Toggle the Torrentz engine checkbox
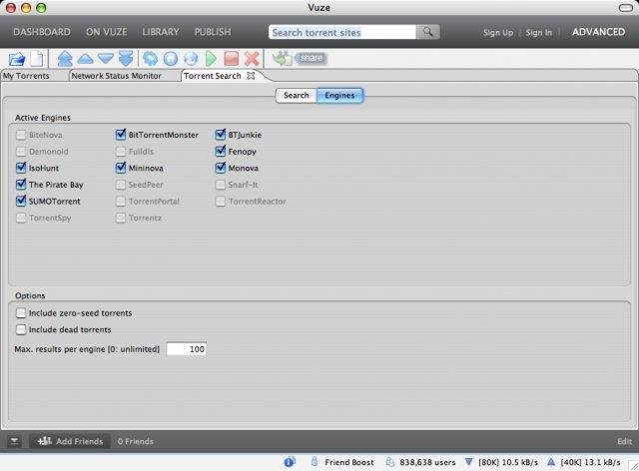 (121, 218)
